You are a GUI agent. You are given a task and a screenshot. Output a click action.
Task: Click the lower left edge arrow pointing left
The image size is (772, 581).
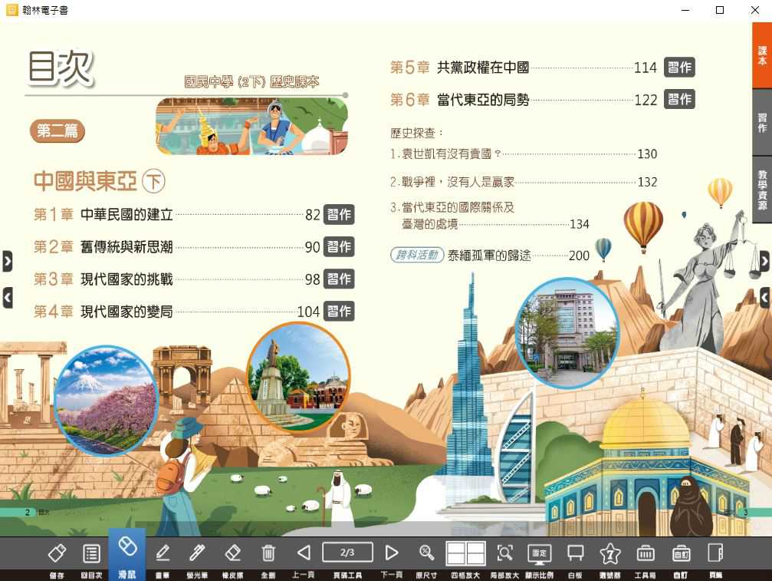click(x=8, y=298)
